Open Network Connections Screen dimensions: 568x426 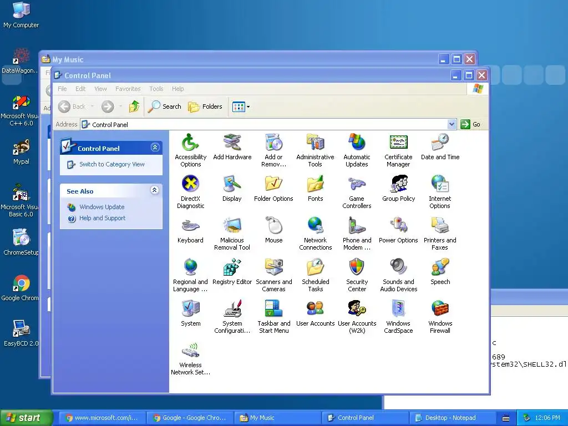[315, 234]
